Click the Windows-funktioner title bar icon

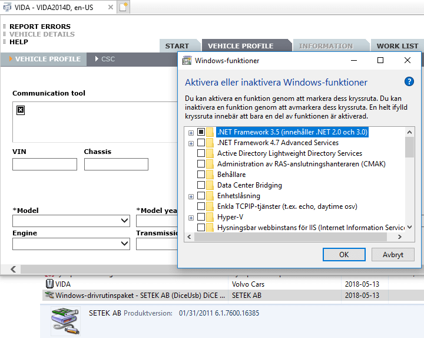[187, 60]
